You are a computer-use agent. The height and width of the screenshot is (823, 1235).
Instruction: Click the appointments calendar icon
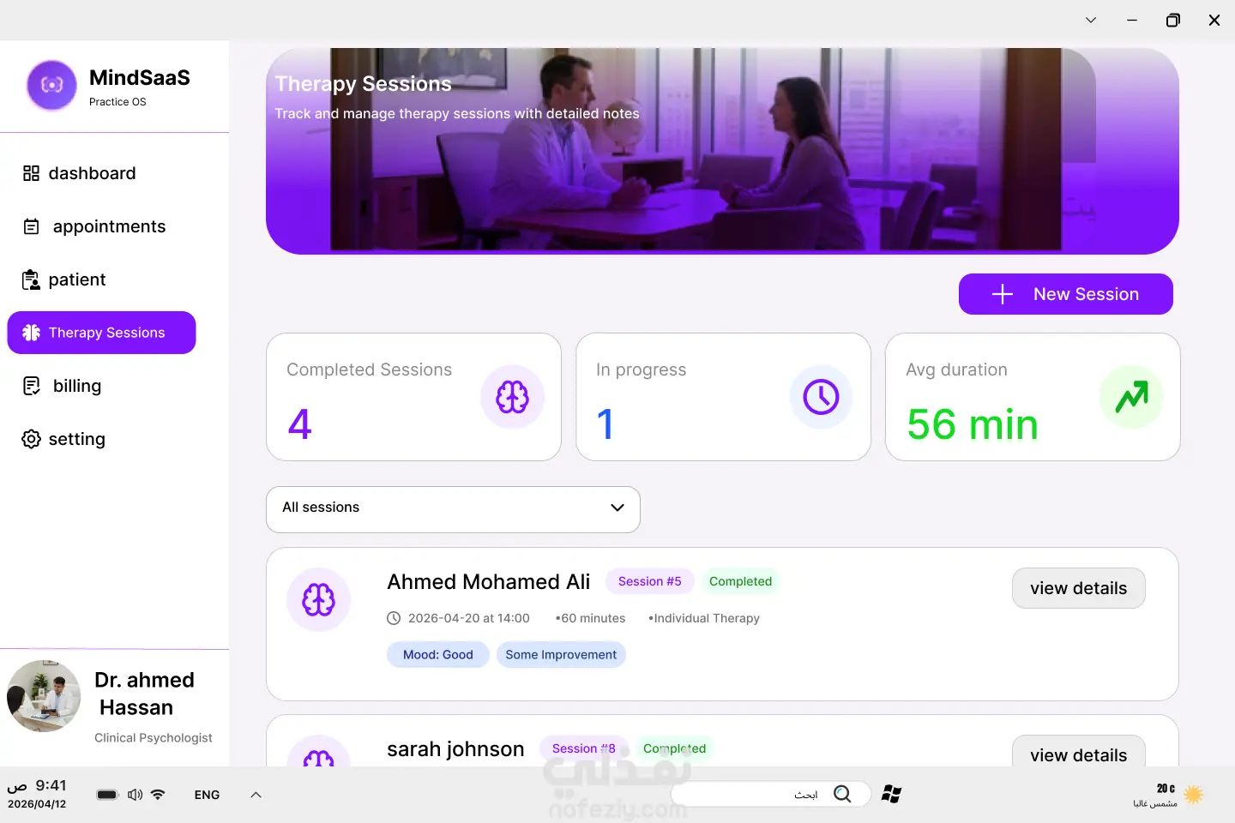pyautogui.click(x=32, y=226)
